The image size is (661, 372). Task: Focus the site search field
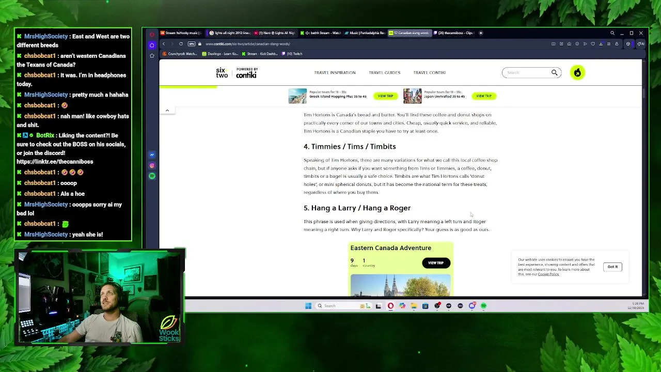point(527,73)
